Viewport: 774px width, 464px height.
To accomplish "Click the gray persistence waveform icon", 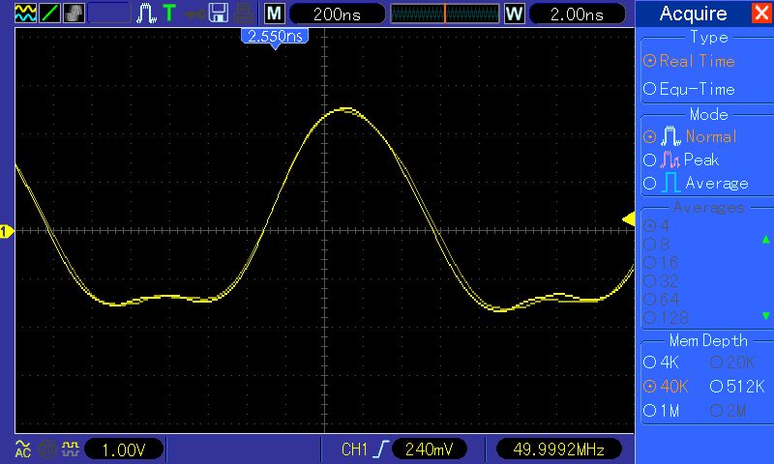I will click(74, 13).
